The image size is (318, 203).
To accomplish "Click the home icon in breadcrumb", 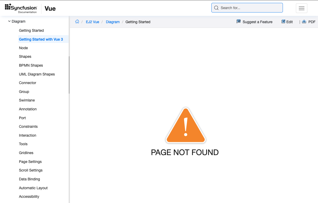I will 77,22.
